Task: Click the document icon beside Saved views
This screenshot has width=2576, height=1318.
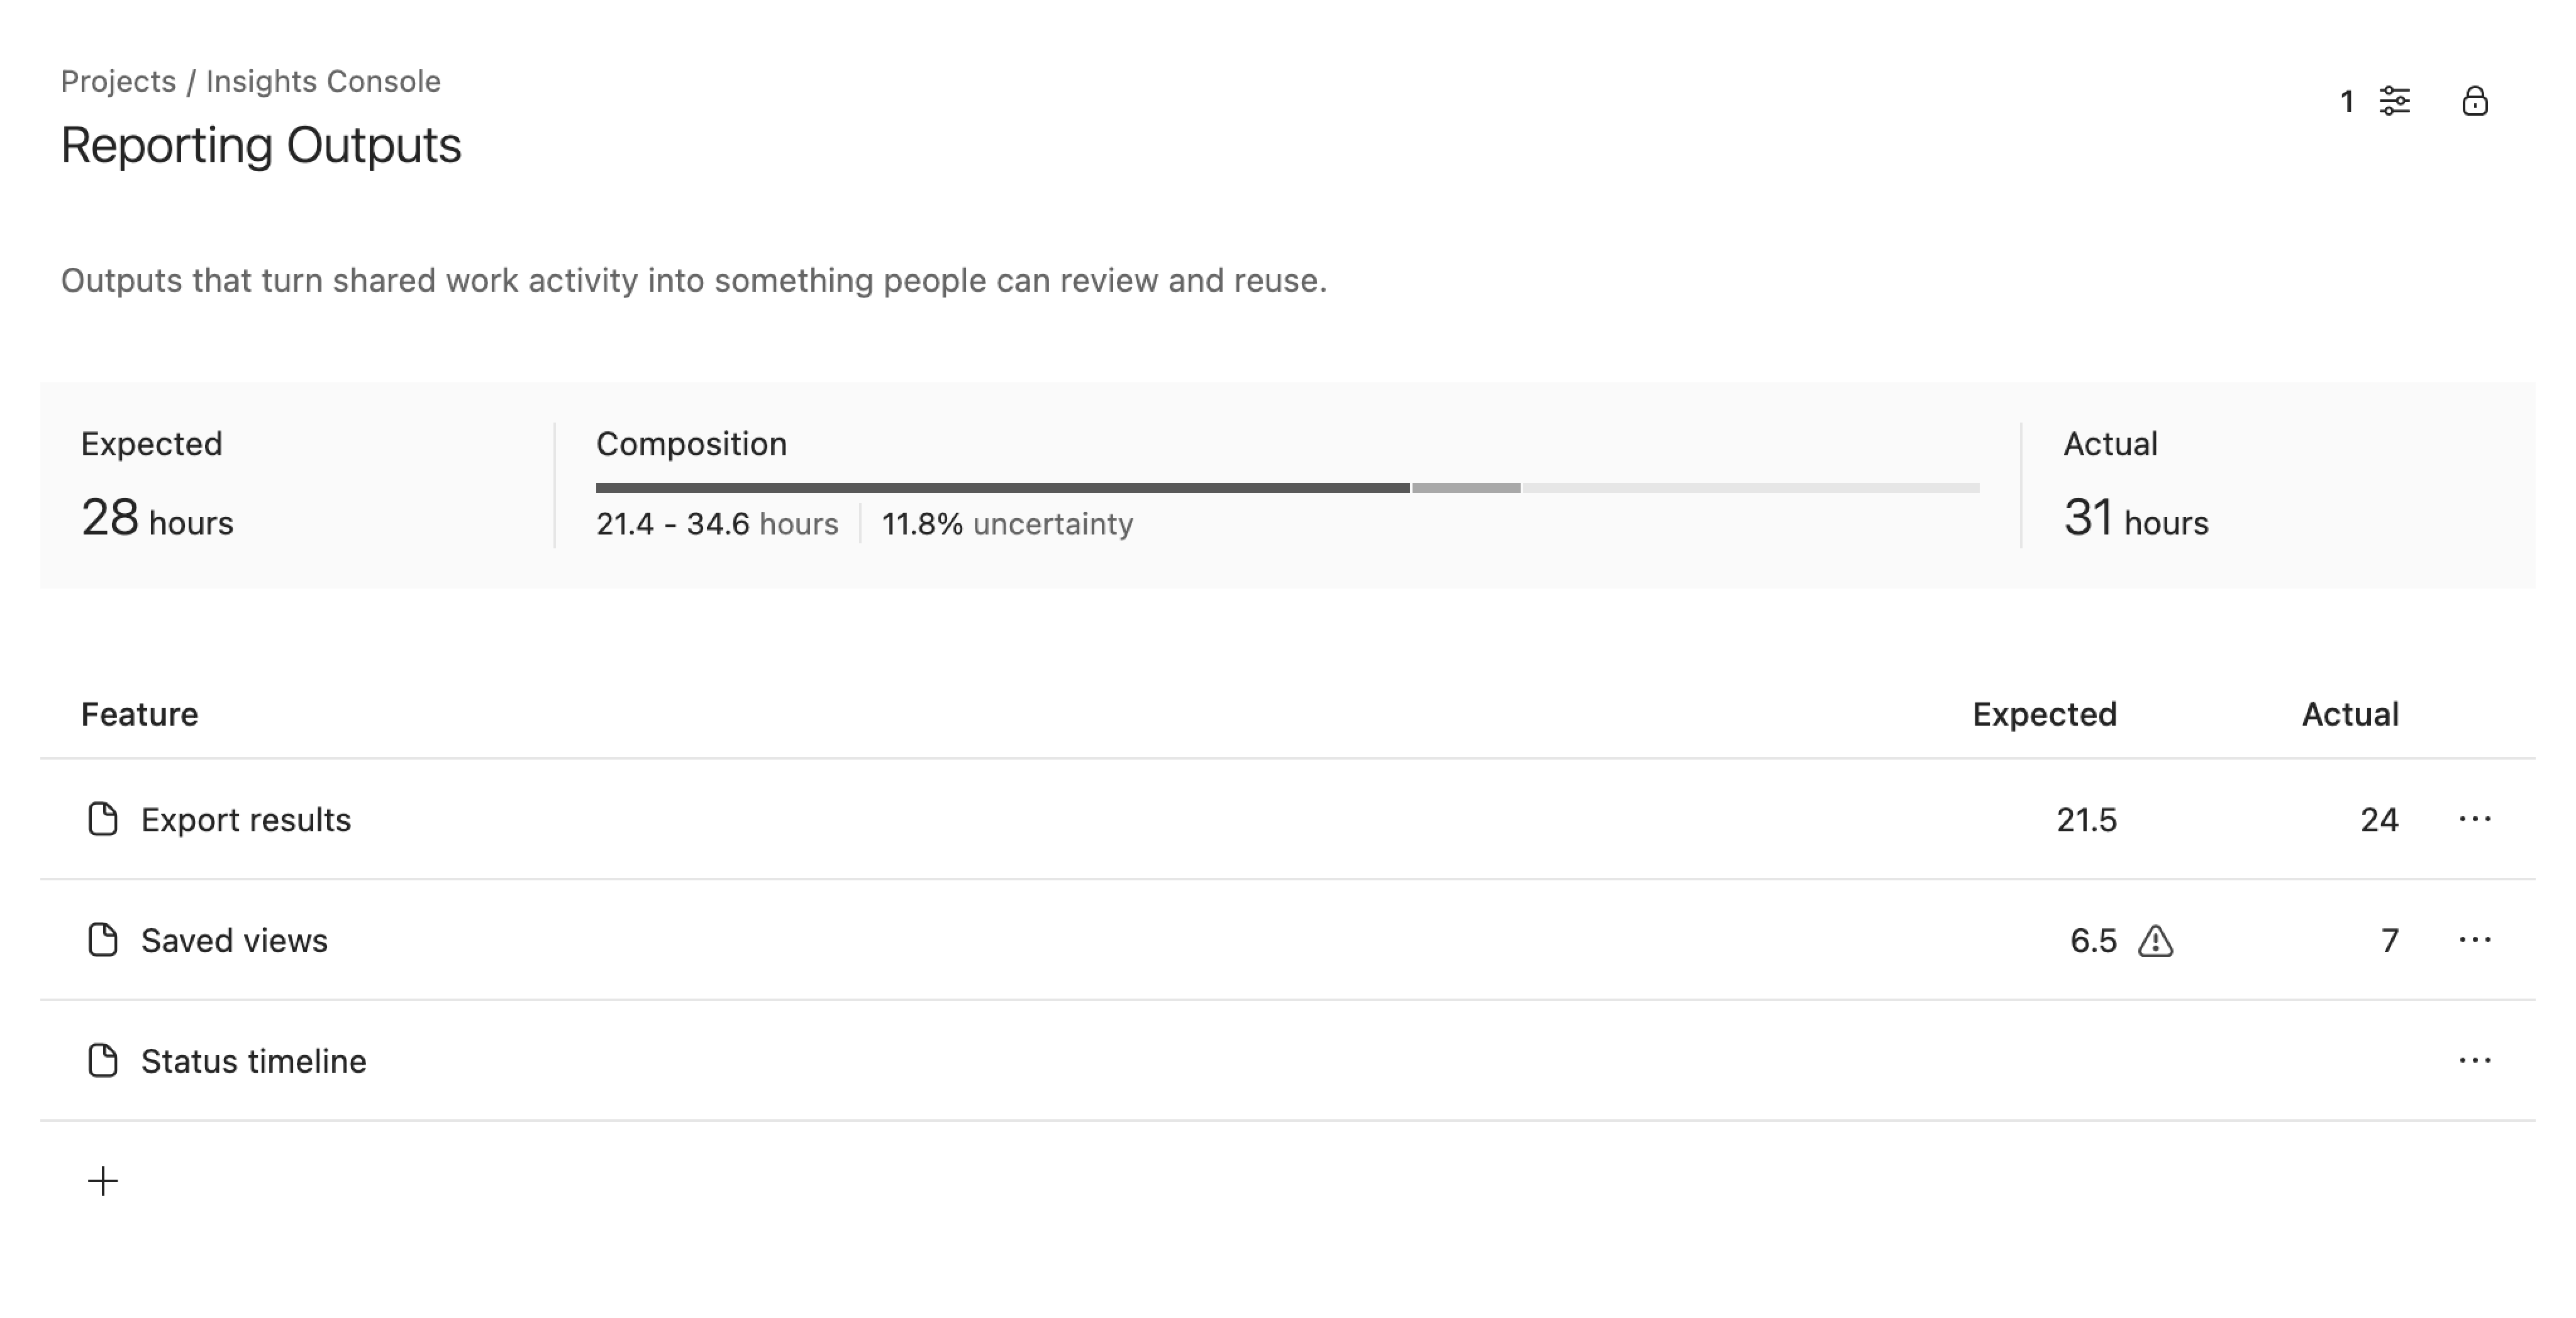Action: 103,940
